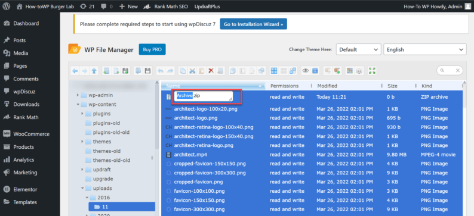Viewport: 474px width, 216px height.
Task: Click the Forward arrow in file manager toolbar
Action: pyautogui.click(x=85, y=71)
